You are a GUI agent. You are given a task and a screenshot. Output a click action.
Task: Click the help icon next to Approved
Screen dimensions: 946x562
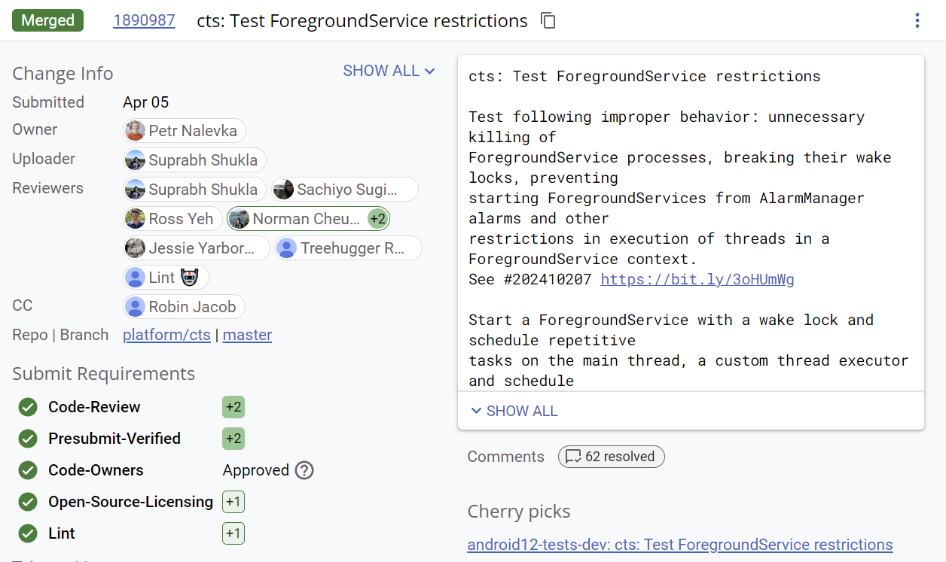click(303, 470)
